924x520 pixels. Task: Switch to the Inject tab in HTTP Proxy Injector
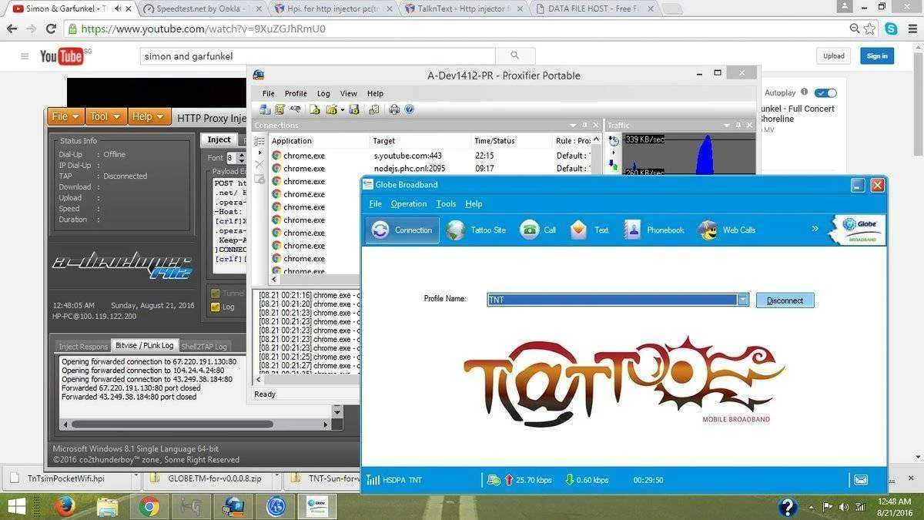click(x=219, y=139)
